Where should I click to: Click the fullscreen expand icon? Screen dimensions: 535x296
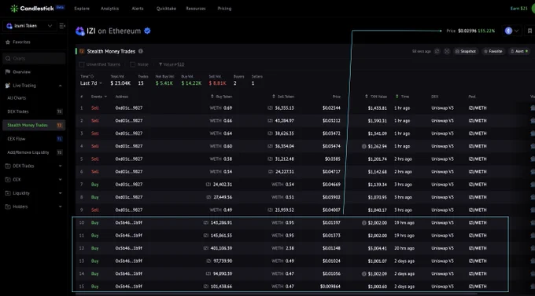point(447,51)
